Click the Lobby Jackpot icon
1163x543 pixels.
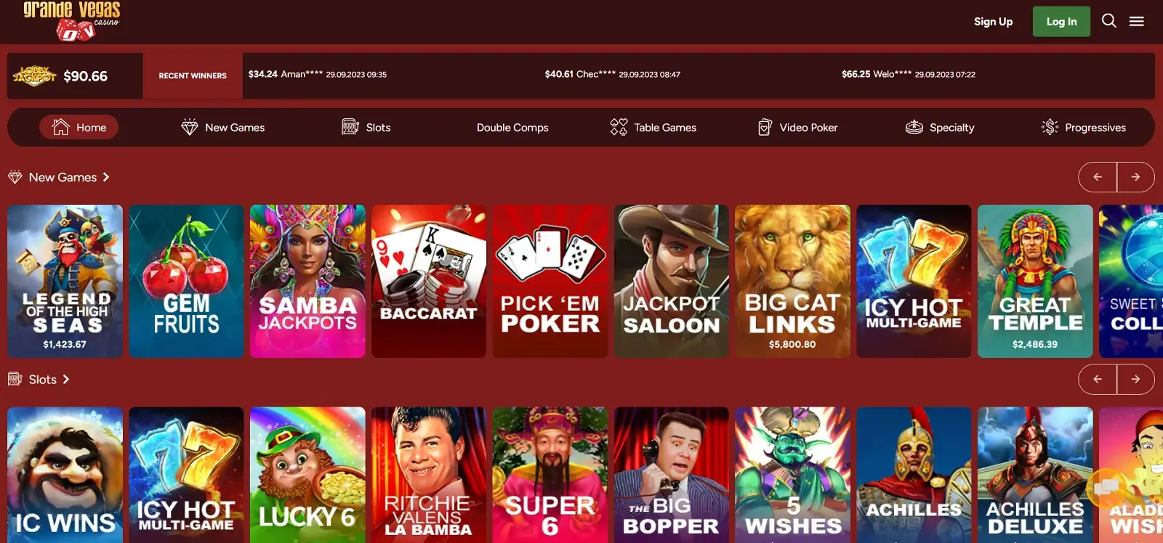(x=35, y=75)
